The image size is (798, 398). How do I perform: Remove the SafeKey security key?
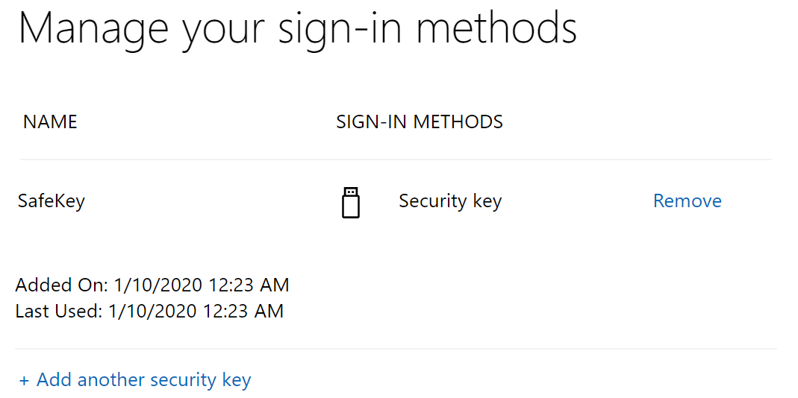[x=687, y=201]
